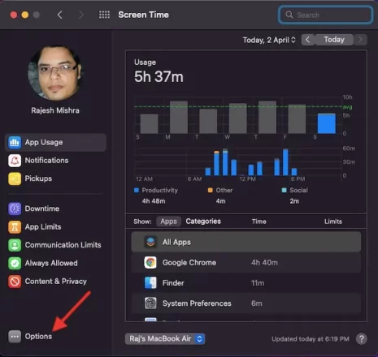This screenshot has height=357, width=378.
Task: Click the Google Chrome app icon
Action: point(150,263)
